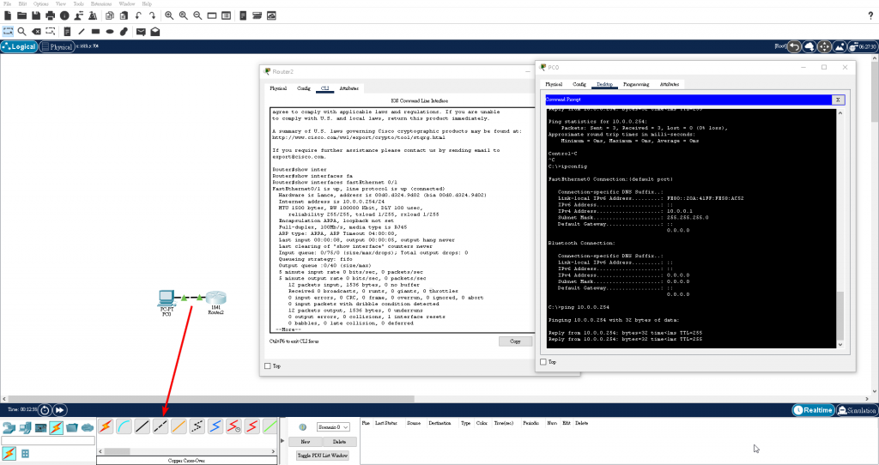
Task: Select the Copper Cross-Over dashed cable
Action: pos(161,427)
